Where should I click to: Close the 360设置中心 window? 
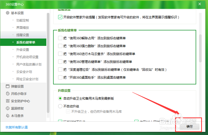click(x=200, y=4)
